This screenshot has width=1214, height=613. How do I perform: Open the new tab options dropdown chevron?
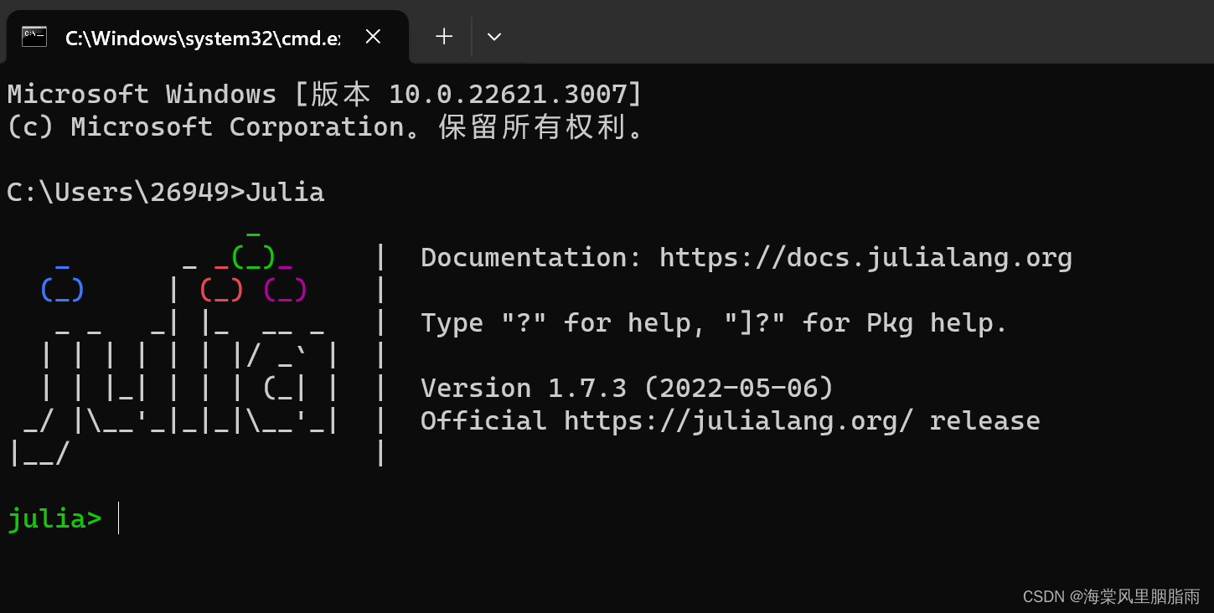[x=493, y=36]
